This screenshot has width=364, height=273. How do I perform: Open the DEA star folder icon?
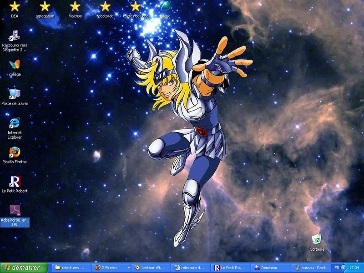coord(15,6)
